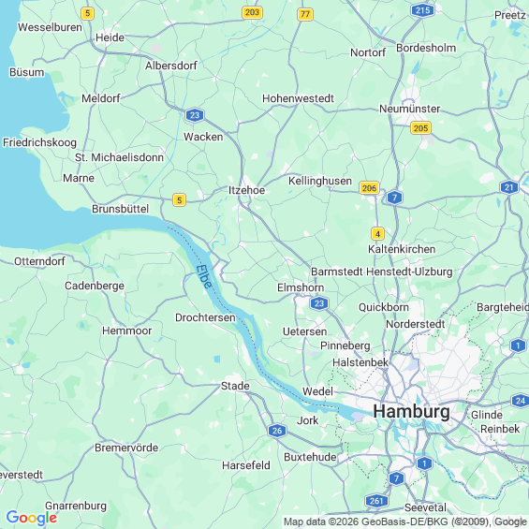Select the Itzehoe town label
The image size is (529, 529).
tap(246, 190)
